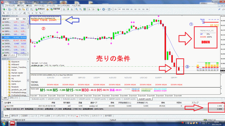Toggle the Terminal panel icon
Image resolution: width=225 pixels, height=126 pixels.
pos(28,9)
